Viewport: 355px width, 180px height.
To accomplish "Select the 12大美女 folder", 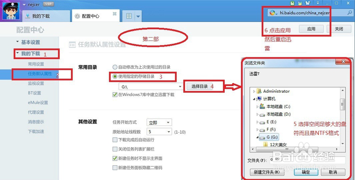I will coord(278,145).
